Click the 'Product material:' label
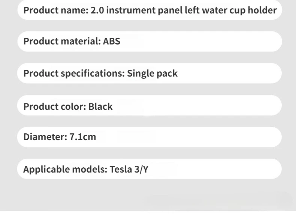 point(62,41)
